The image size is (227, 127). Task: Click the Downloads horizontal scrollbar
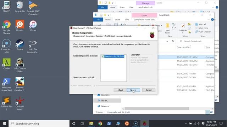tap(157, 109)
